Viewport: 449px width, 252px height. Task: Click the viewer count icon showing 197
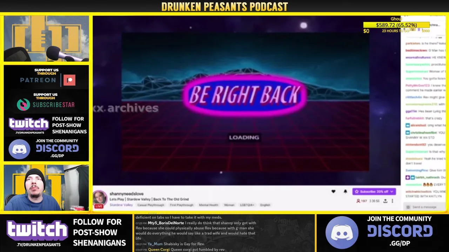[358, 201]
